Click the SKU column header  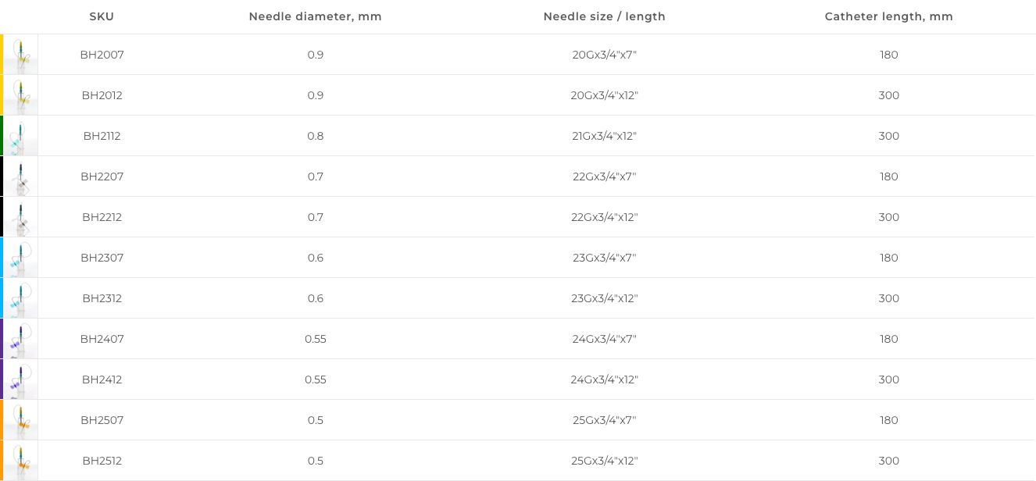click(102, 16)
